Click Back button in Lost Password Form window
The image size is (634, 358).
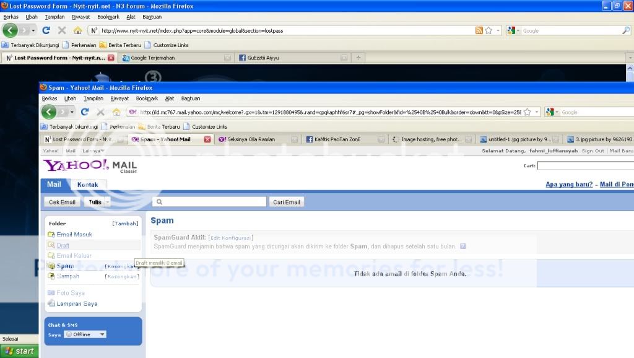pos(10,30)
